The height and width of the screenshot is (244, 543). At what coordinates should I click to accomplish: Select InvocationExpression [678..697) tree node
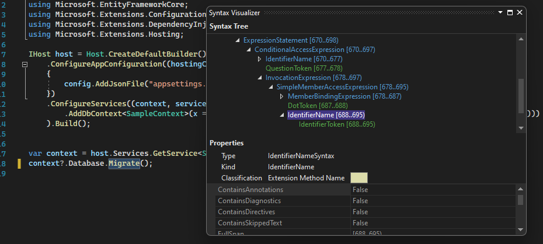click(x=314, y=78)
